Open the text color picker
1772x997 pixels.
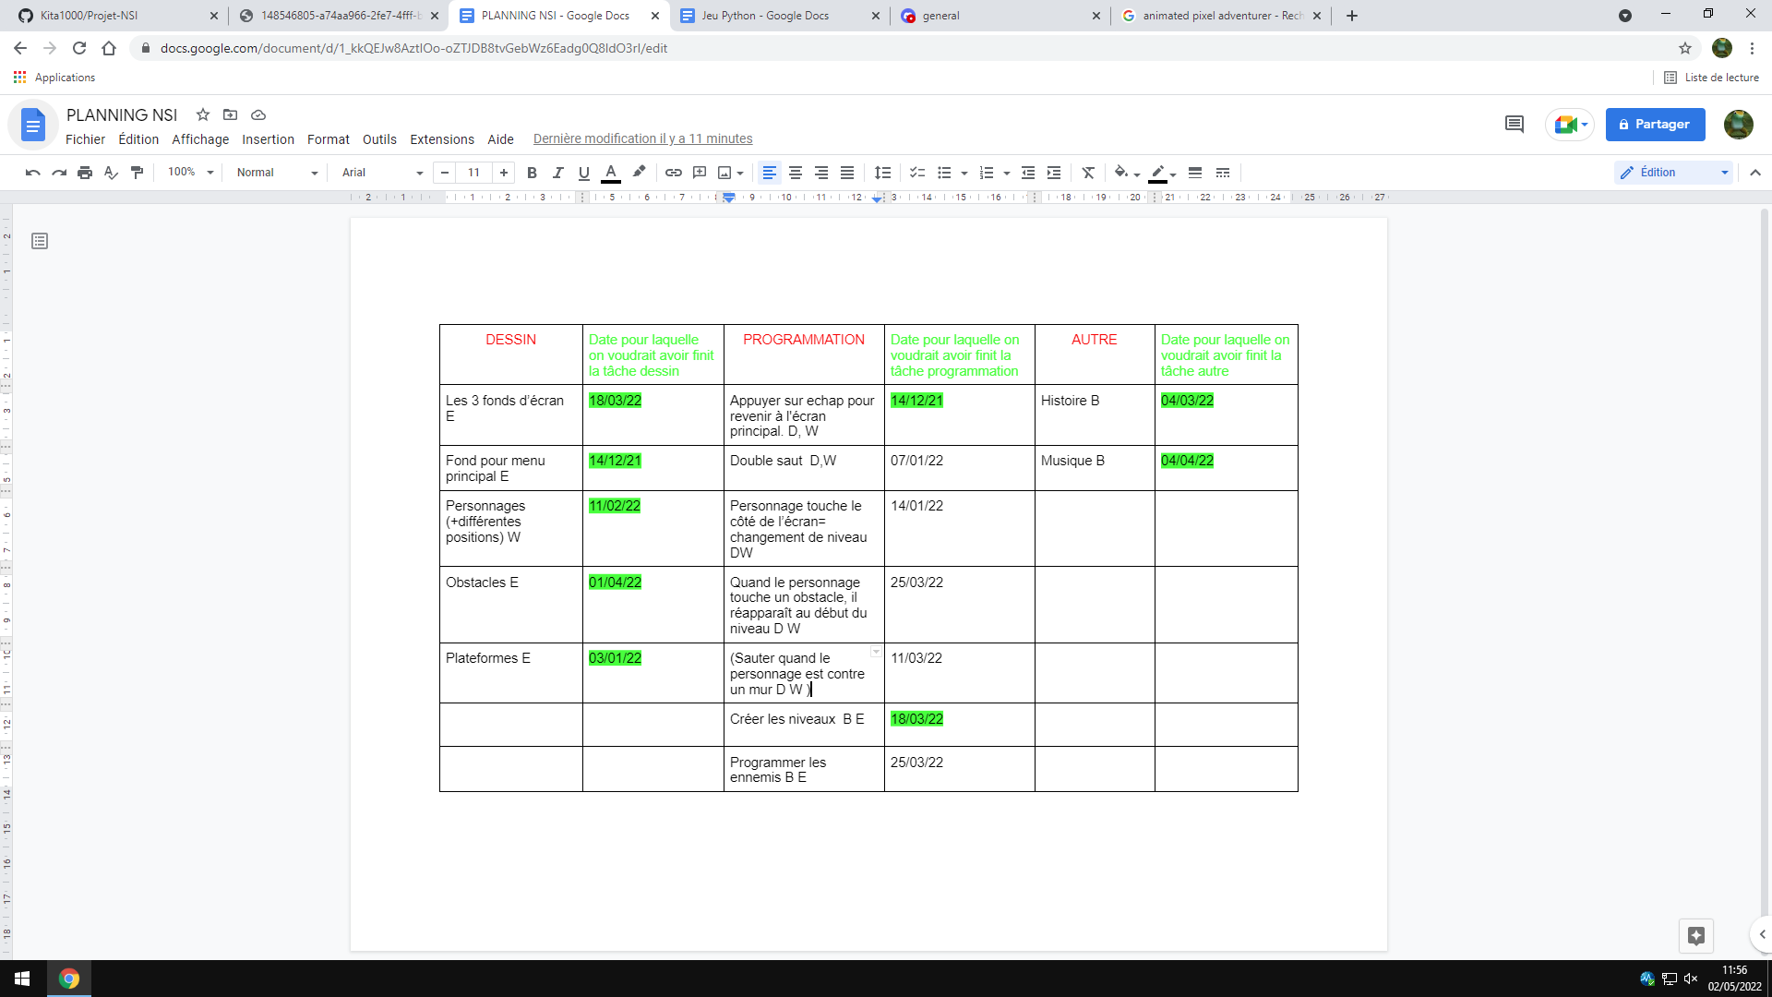610,173
